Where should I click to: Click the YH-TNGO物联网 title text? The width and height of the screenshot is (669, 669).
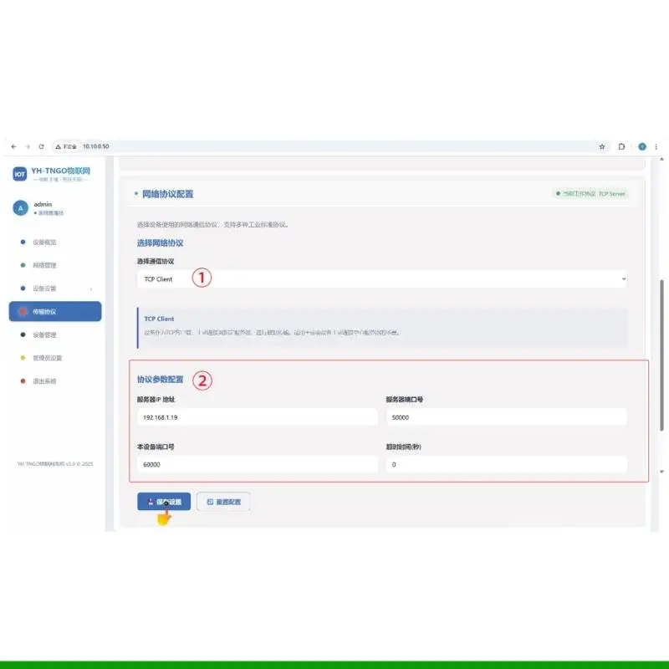coord(60,171)
